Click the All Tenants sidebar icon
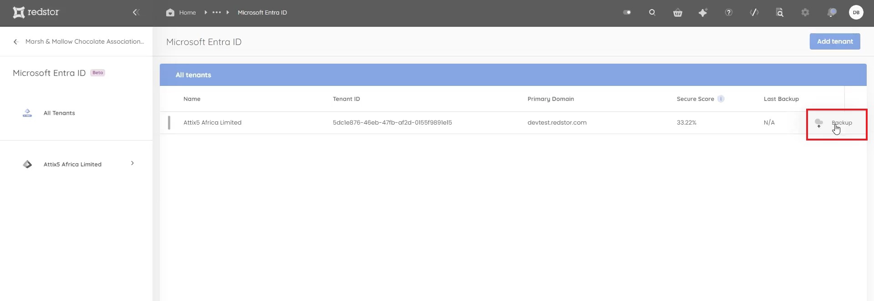 [27, 113]
